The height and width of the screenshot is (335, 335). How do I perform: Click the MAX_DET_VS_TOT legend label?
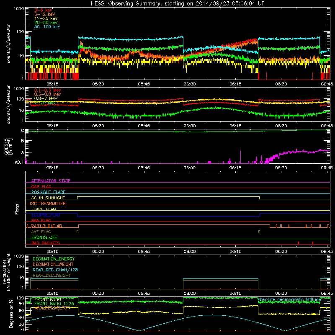52,308
